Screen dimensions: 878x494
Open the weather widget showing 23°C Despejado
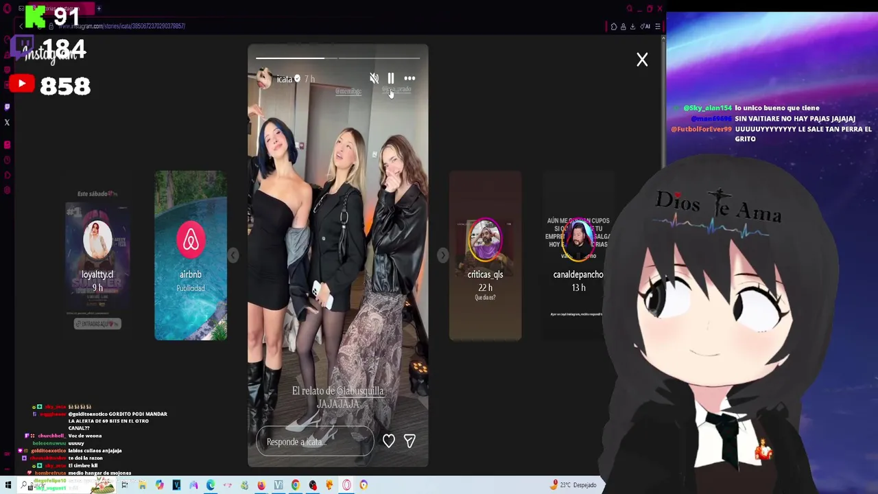(x=575, y=485)
